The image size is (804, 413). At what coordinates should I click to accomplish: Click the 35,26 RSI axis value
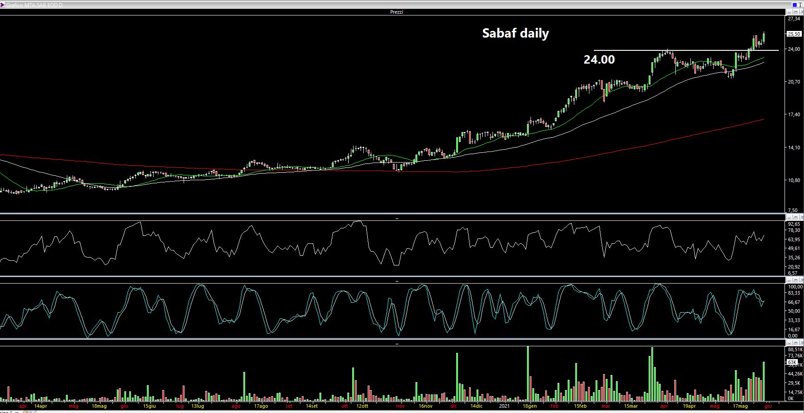pos(794,258)
